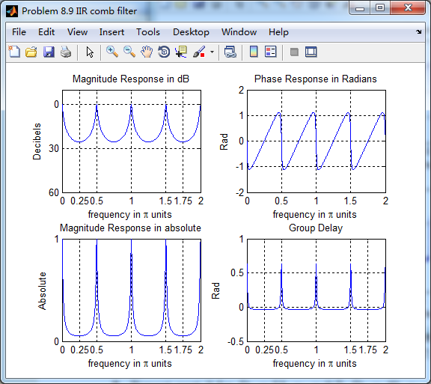Open the Edit menu
This screenshot has width=431, height=384.
(x=46, y=32)
